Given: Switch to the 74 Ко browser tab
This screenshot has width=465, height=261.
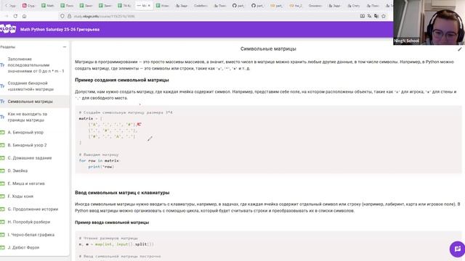Looking at the screenshot, I should point(124,5).
